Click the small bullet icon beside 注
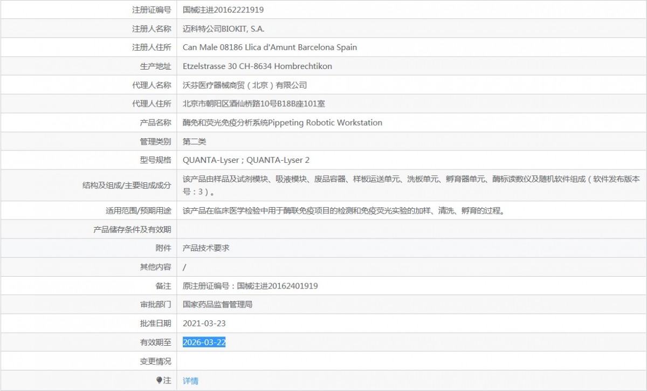647x391 pixels. pyautogui.click(x=159, y=380)
